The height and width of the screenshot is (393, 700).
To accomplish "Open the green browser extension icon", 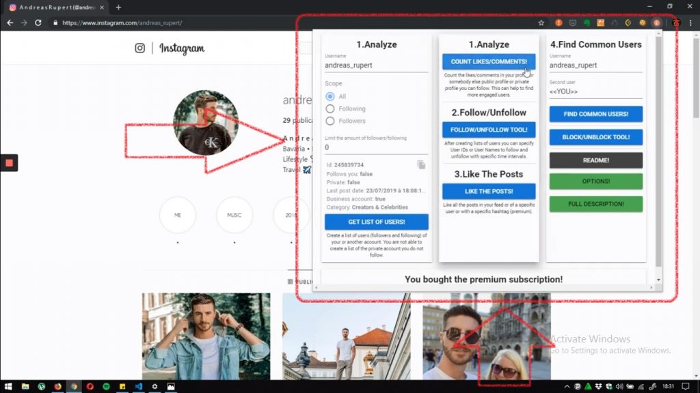I will click(x=586, y=23).
